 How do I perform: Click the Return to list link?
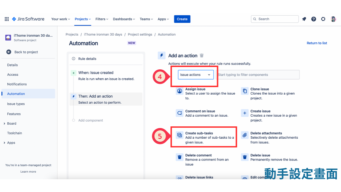[317, 43]
